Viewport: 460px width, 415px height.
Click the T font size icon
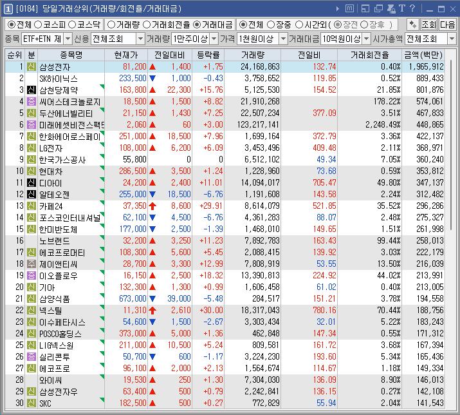pos(402,8)
